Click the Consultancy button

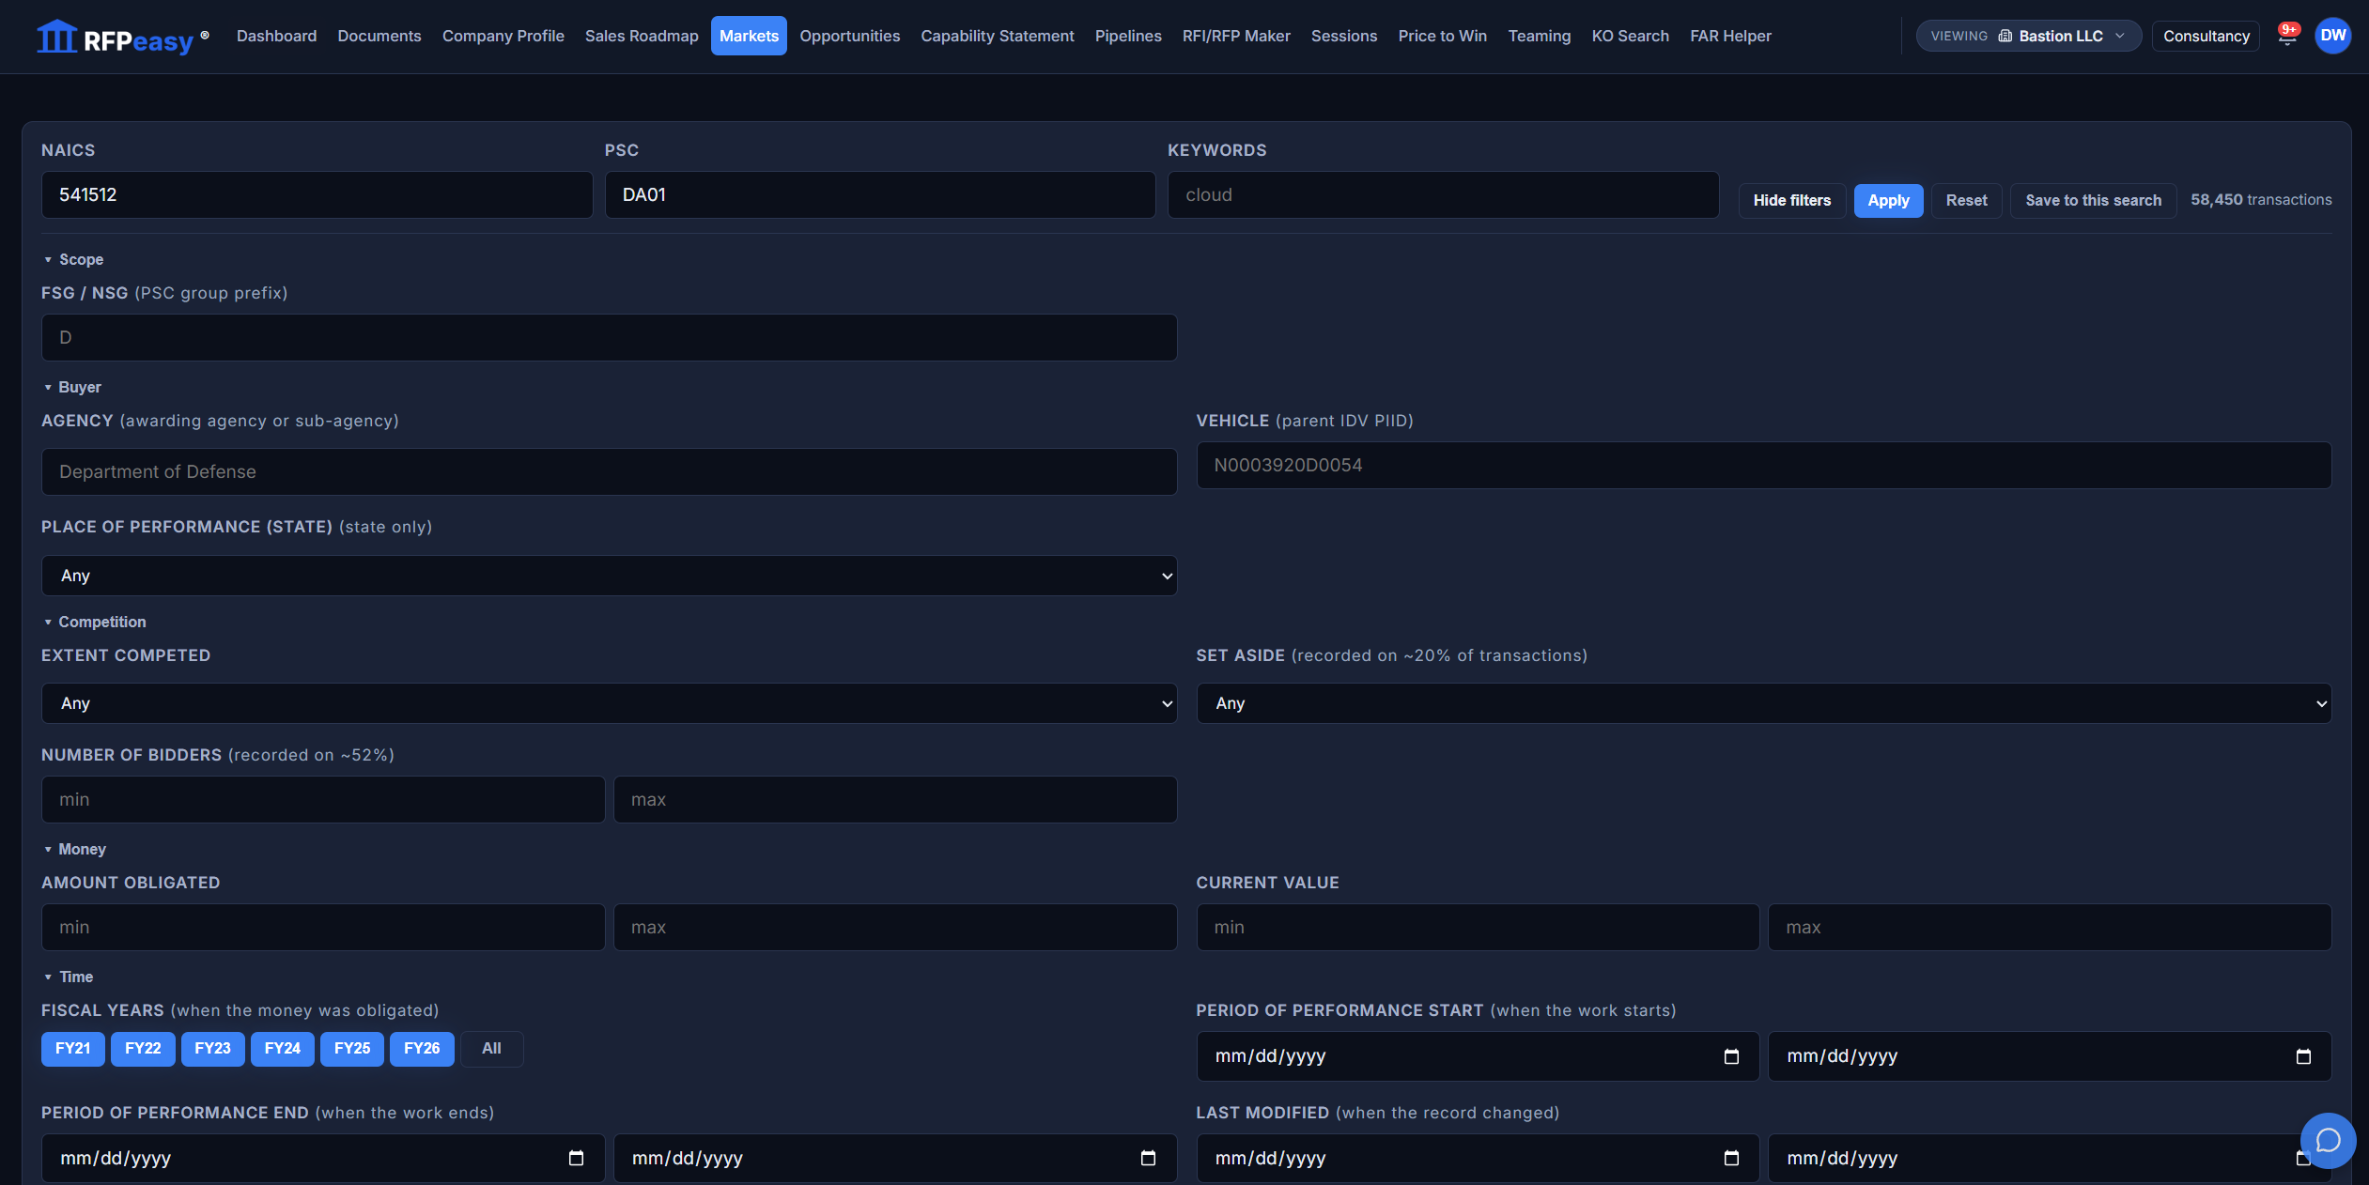click(2206, 36)
